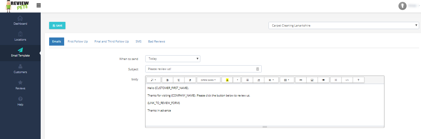The height and width of the screenshot is (139, 421).
Task: Insert an unordered bullet list
Action: [x=247, y=80]
